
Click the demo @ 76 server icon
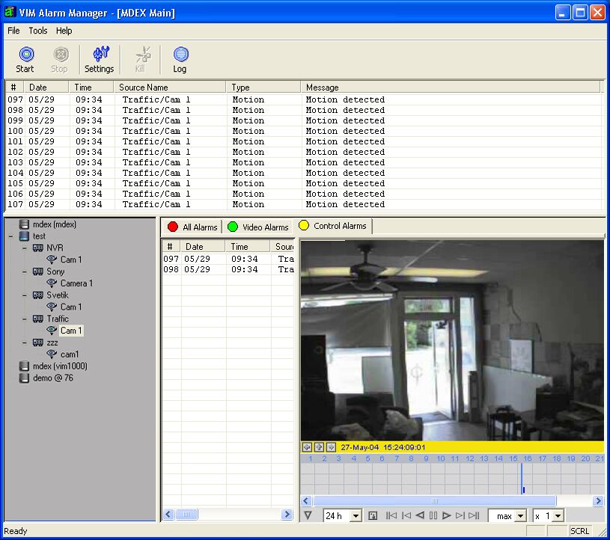click(x=24, y=378)
